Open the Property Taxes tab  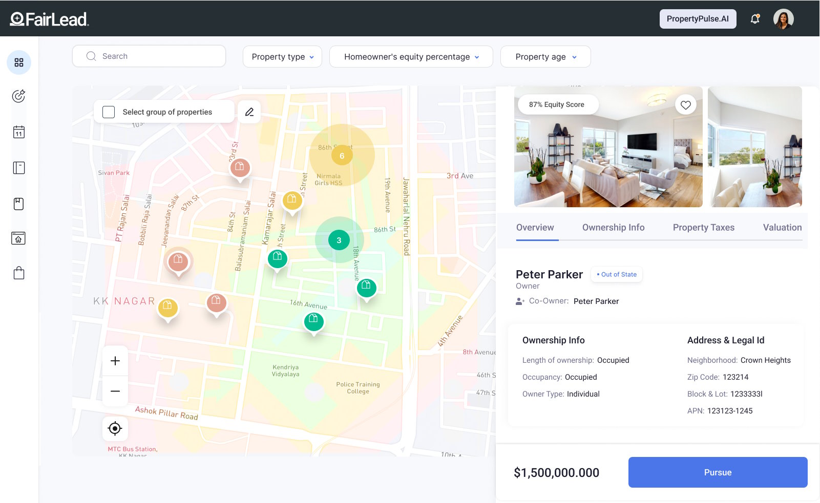pyautogui.click(x=703, y=227)
